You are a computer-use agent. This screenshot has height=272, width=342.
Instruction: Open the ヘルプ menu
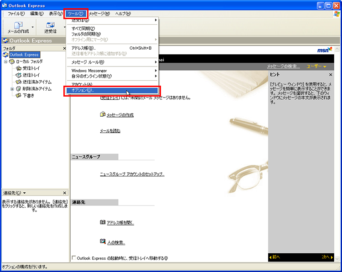(x=123, y=14)
